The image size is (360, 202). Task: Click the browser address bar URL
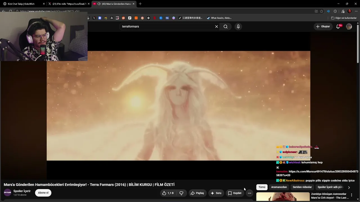[50, 11]
